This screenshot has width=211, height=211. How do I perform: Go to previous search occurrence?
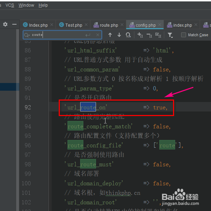[x=110, y=35]
